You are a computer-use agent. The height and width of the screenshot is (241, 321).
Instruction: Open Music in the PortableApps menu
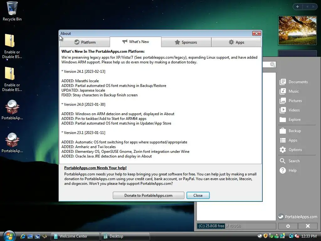(289, 91)
